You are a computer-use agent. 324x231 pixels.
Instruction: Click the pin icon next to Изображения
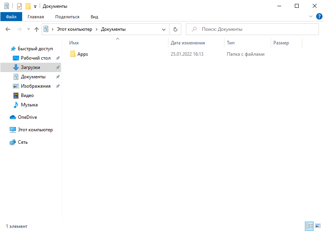pos(58,86)
